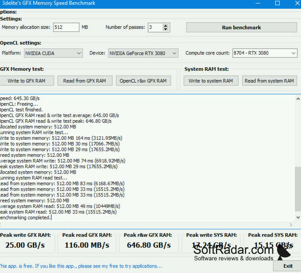Open the Platform dropdown showing NVIDIA CUDA
This screenshot has width=301, height=273.
pyautogui.click(x=53, y=53)
